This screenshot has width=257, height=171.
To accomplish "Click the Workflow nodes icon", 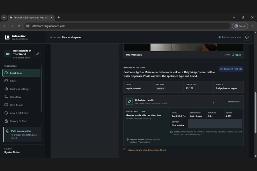I will 6,97.
